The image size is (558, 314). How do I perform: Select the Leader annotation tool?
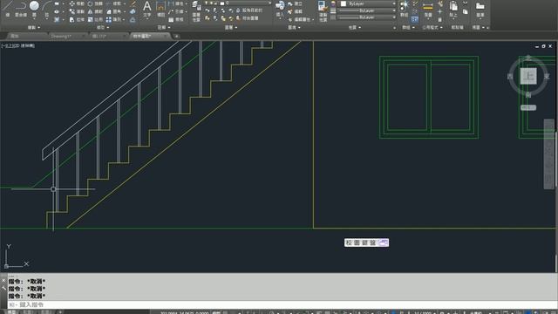point(176,11)
